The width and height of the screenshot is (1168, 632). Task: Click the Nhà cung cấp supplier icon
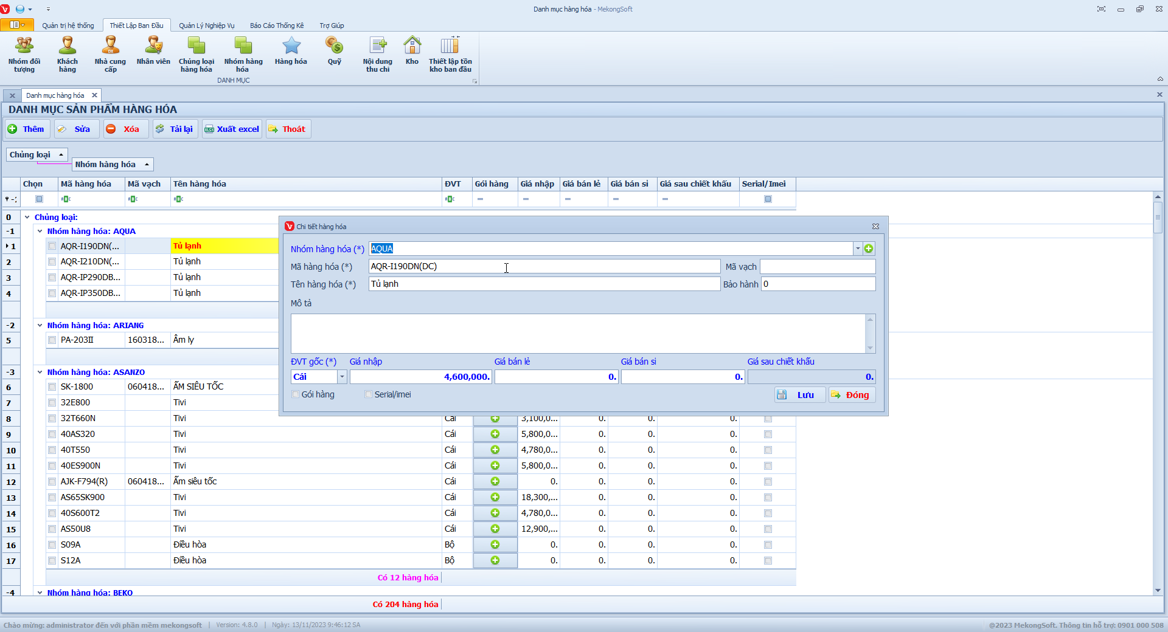[110, 53]
